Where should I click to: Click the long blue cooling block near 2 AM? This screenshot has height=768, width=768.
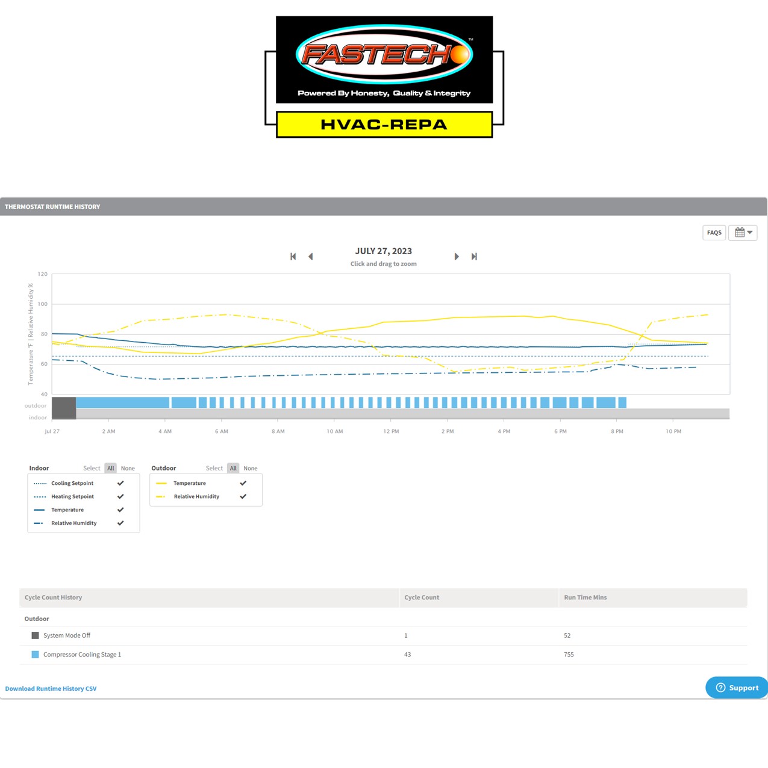(x=123, y=402)
